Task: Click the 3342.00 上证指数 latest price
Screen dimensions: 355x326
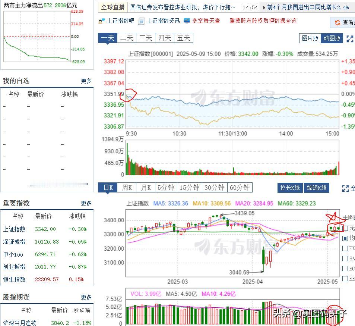Action: (45, 229)
